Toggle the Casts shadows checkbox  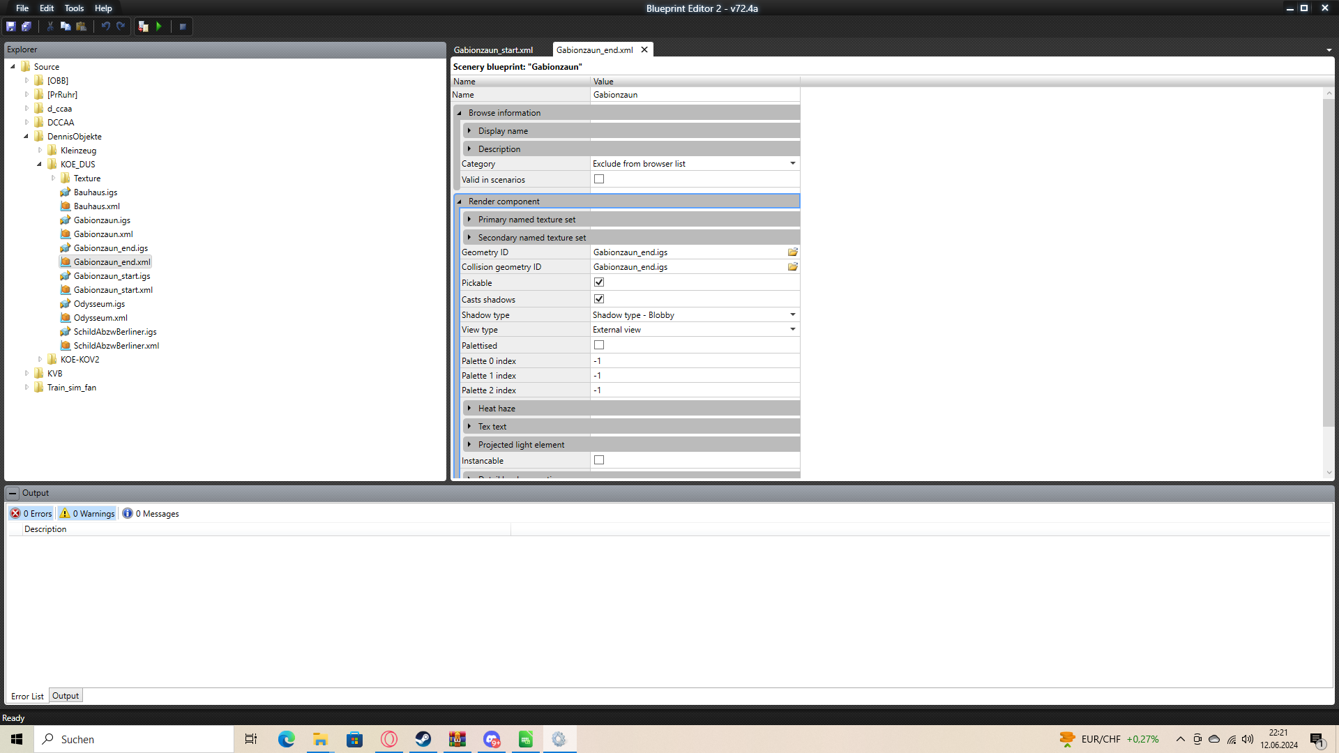tap(599, 299)
